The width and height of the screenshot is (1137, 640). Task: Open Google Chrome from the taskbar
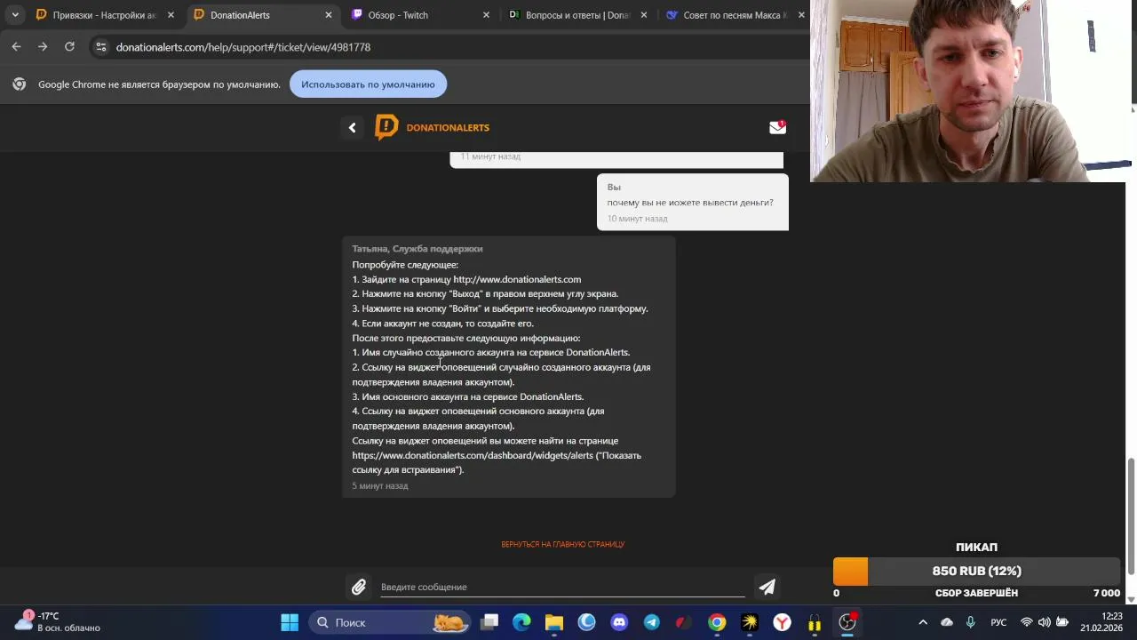[717, 622]
